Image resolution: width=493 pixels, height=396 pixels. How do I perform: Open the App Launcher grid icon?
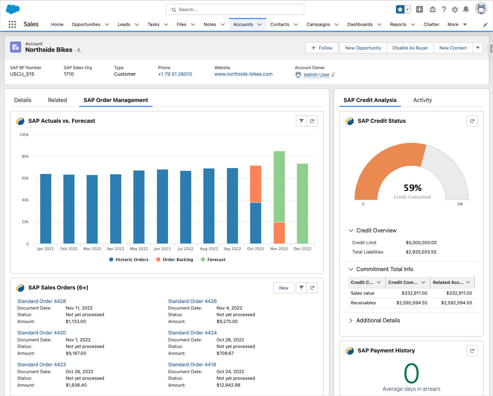click(x=12, y=24)
